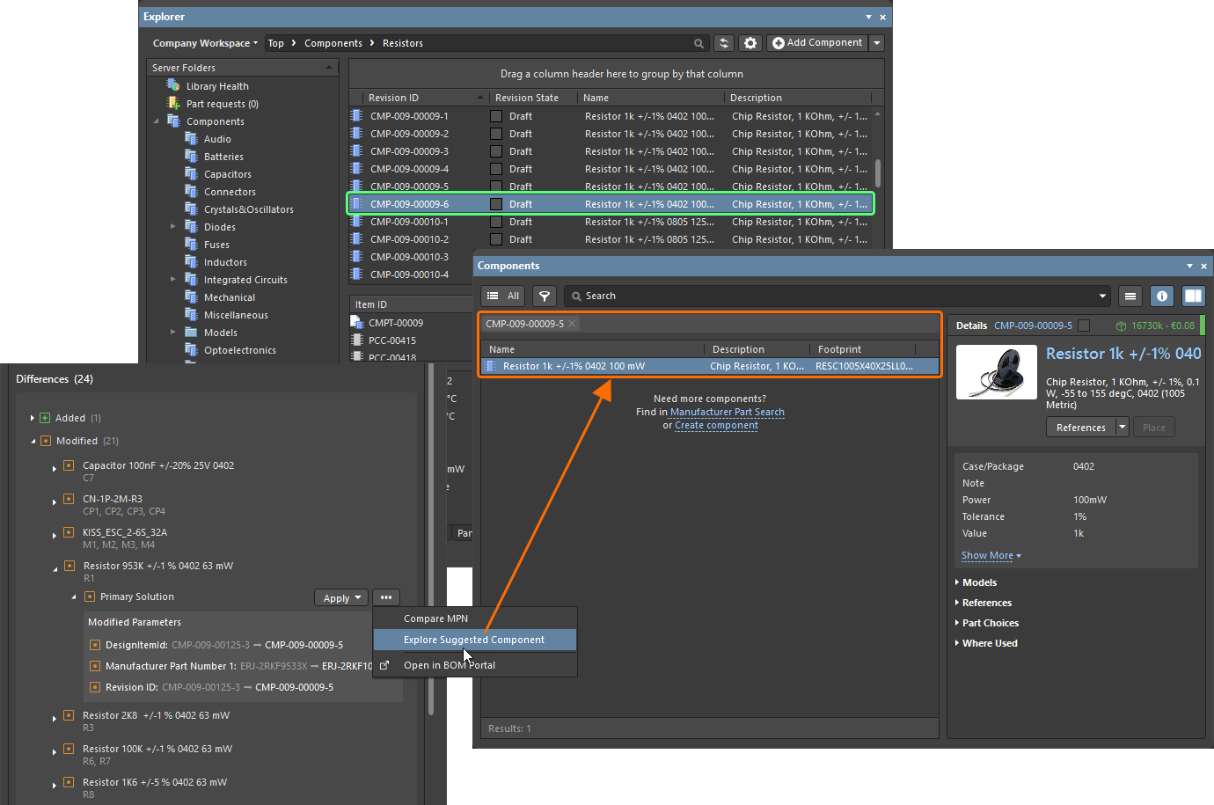This screenshot has height=805, width=1214.
Task: Click the All categories grid icon
Action: coord(501,296)
